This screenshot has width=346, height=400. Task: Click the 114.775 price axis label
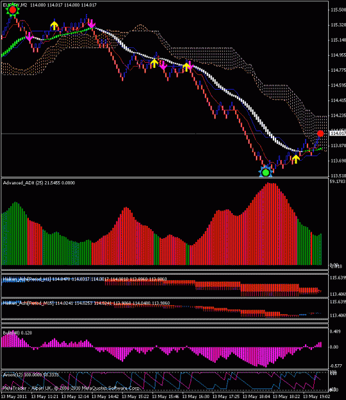[338, 70]
